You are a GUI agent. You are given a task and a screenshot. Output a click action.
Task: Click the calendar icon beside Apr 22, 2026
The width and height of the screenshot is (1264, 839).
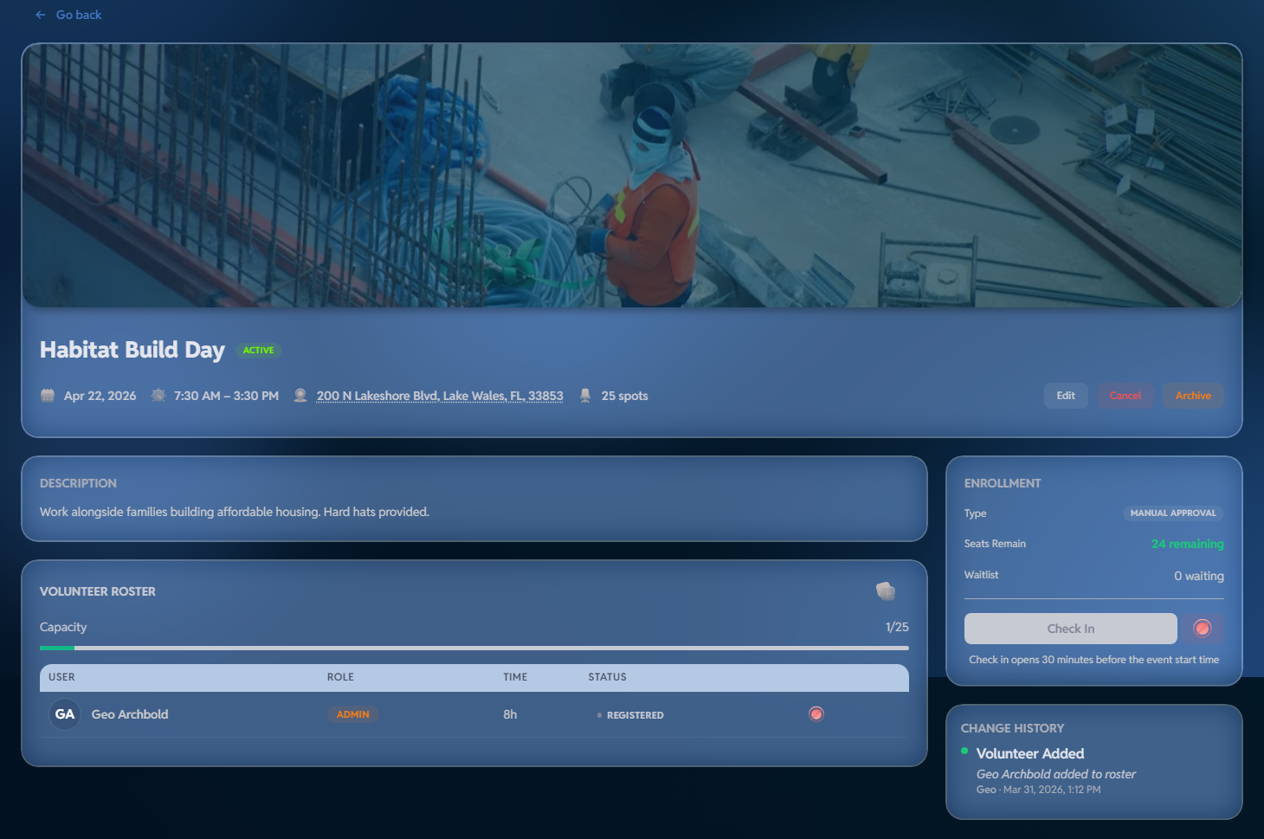click(48, 396)
